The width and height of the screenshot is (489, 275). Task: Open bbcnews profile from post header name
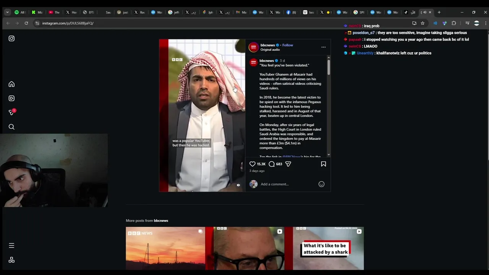267,45
